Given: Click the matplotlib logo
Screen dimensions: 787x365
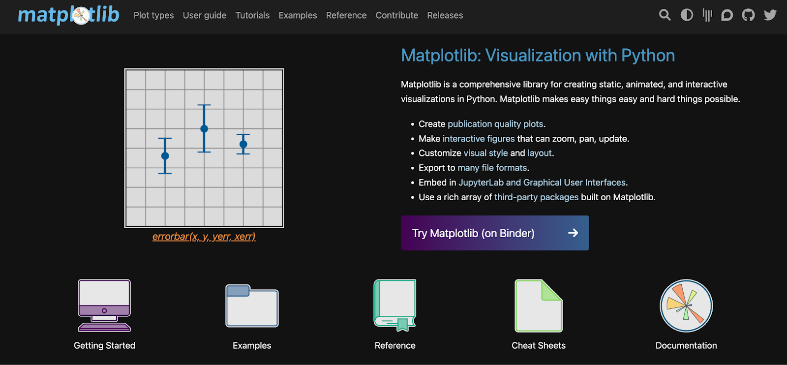Looking at the screenshot, I should [x=68, y=15].
